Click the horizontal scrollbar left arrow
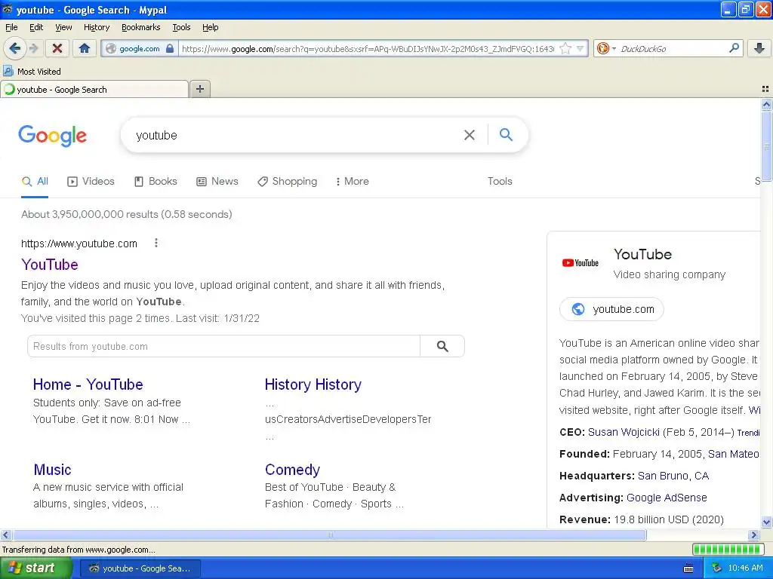 (x=5, y=535)
